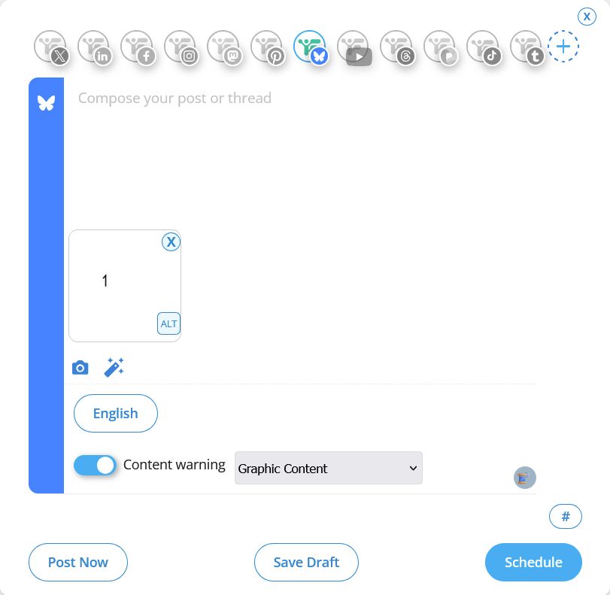Viewport: 610px width, 595px height.
Task: Open the Graphic Content dropdown
Action: pyautogui.click(x=328, y=468)
